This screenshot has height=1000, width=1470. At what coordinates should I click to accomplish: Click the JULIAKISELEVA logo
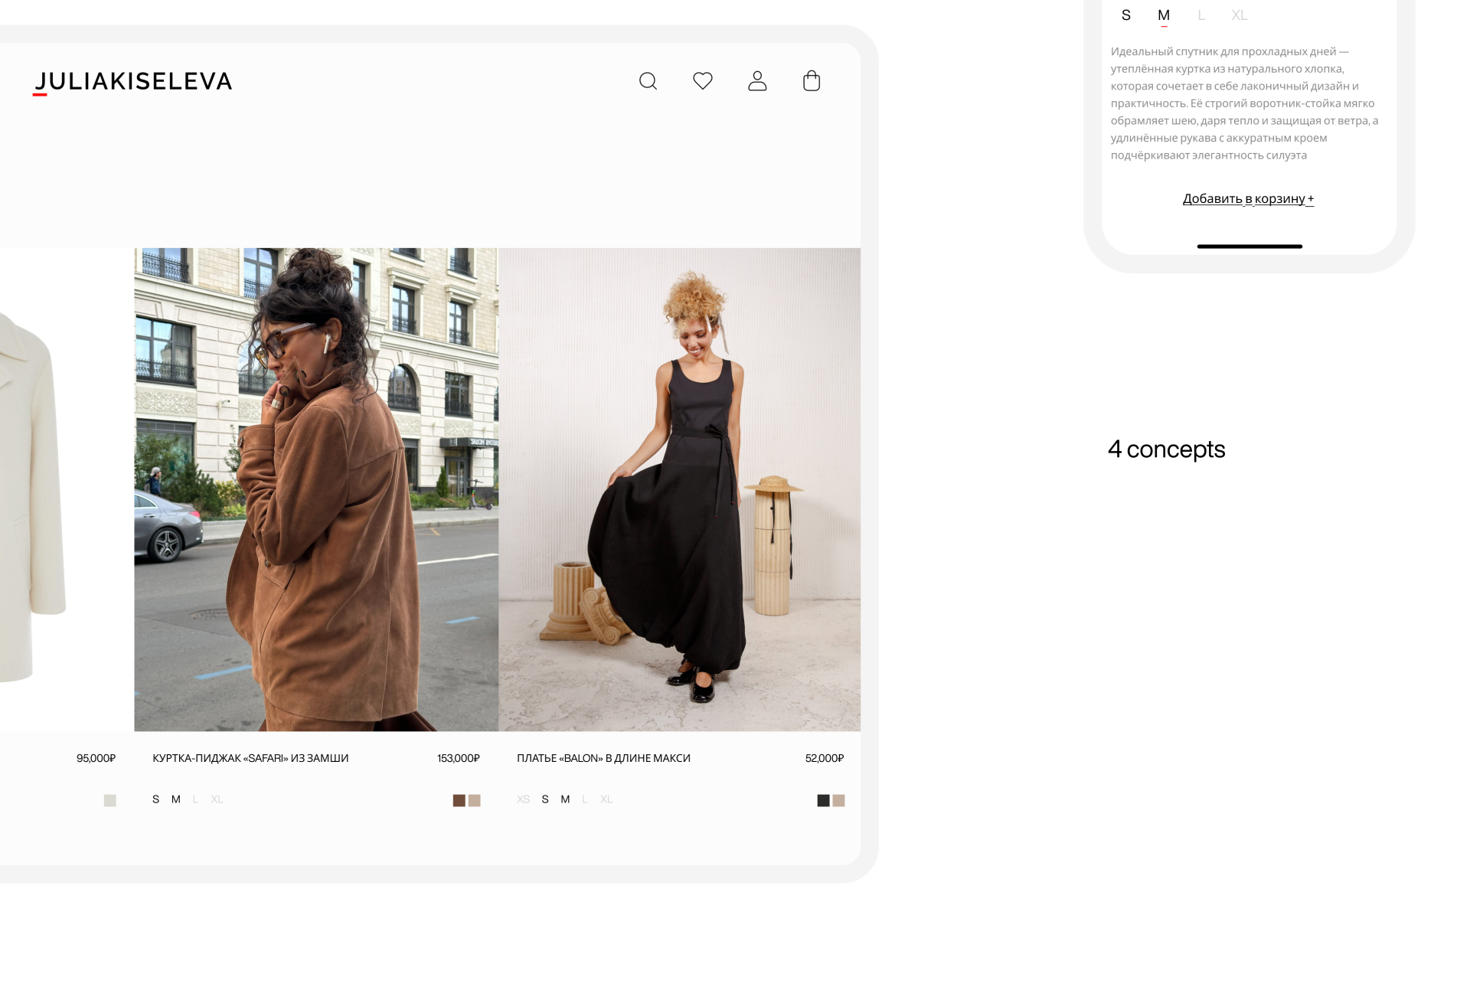(x=134, y=81)
